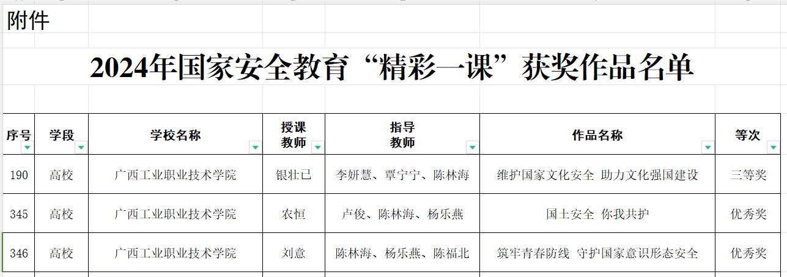Click teacher name 农恒
787x277 pixels.
(x=294, y=214)
